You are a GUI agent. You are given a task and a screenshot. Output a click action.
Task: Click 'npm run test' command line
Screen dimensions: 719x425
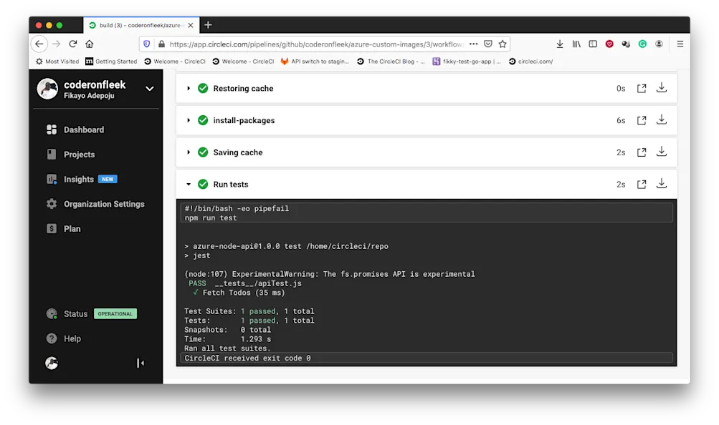pyautogui.click(x=211, y=218)
